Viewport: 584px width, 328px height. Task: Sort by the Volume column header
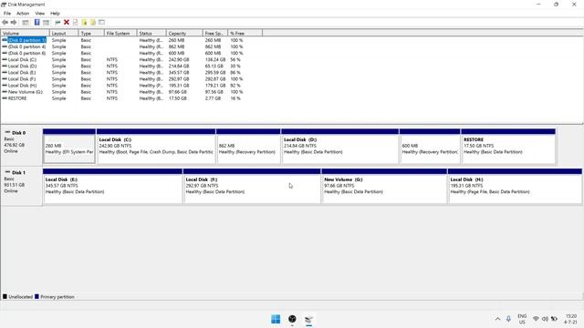pyautogui.click(x=25, y=34)
